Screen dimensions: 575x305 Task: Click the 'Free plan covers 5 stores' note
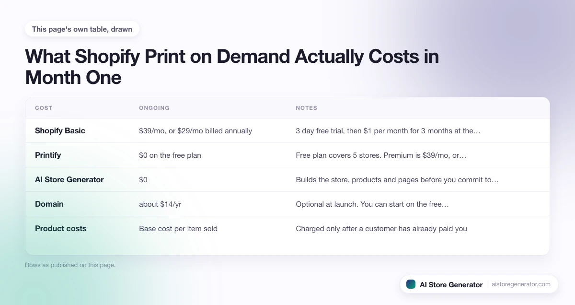point(381,155)
